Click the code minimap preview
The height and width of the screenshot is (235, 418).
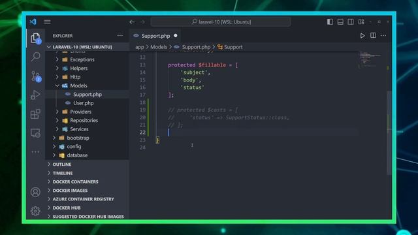370,59
